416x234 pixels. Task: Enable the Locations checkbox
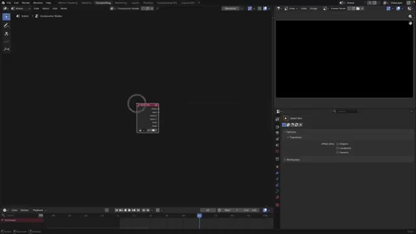(338, 148)
